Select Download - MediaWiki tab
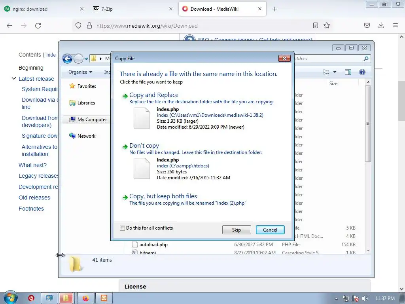The height and width of the screenshot is (304, 405). pos(222,9)
